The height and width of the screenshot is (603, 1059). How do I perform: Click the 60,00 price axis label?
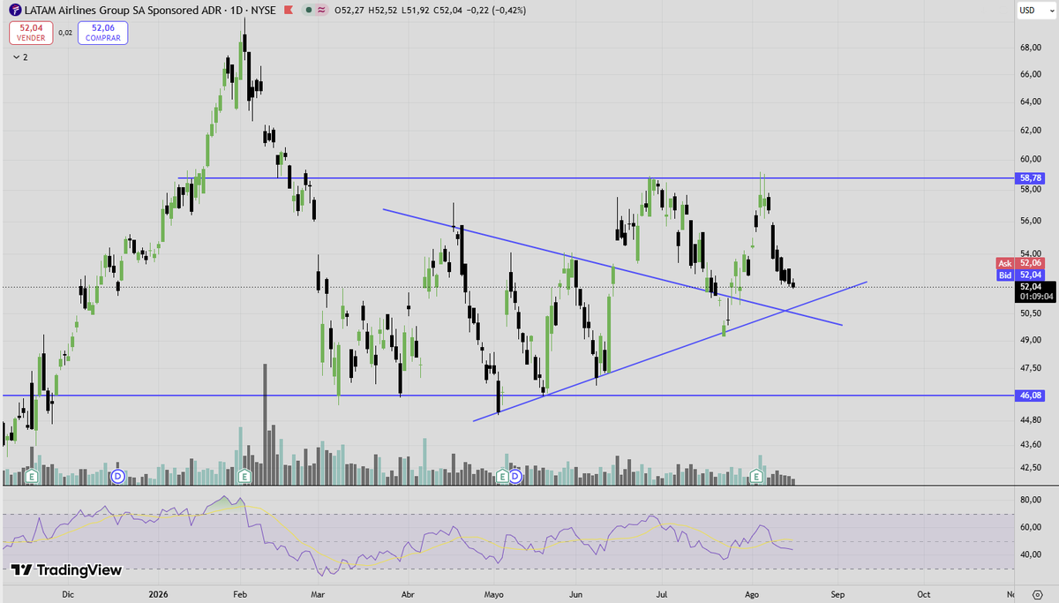tap(1032, 160)
